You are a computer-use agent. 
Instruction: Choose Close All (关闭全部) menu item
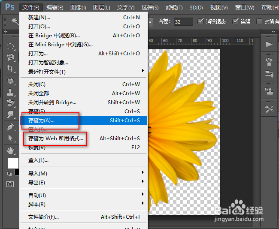tap(83, 93)
